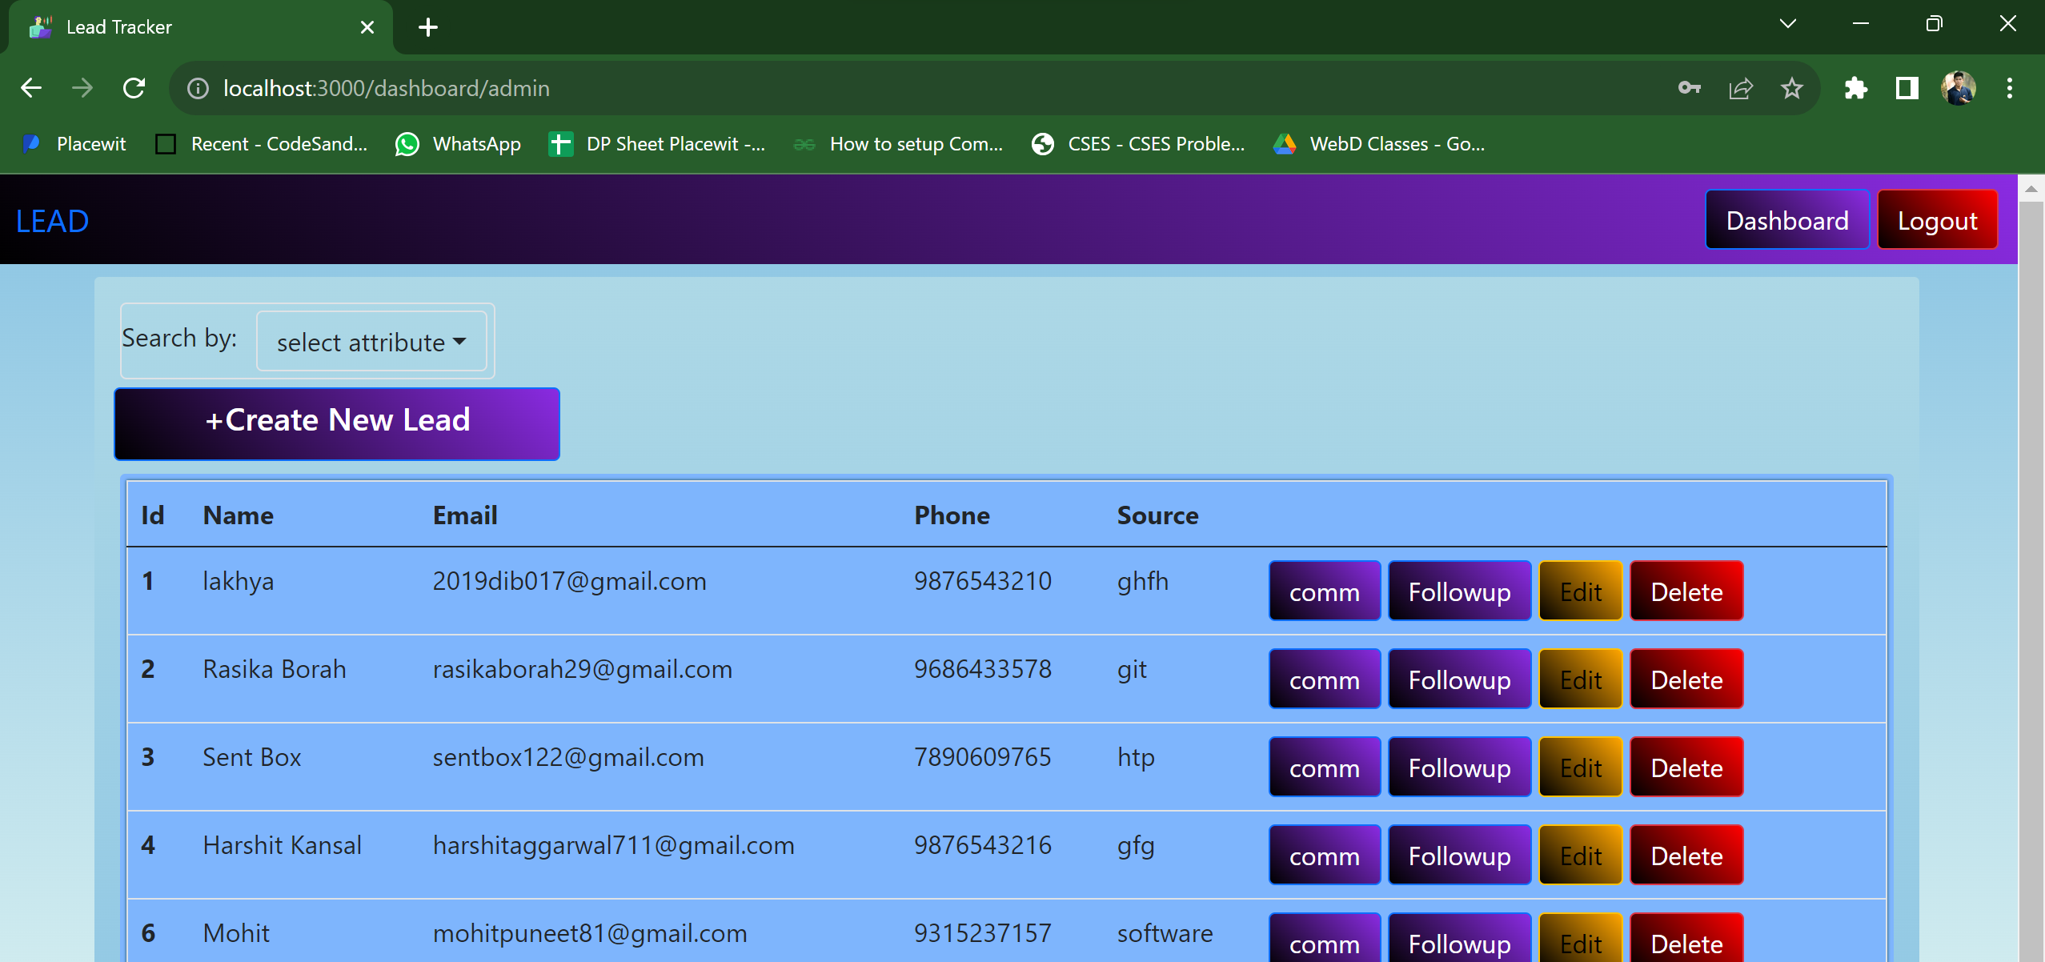Reload the page with the refresh icon

point(134,88)
